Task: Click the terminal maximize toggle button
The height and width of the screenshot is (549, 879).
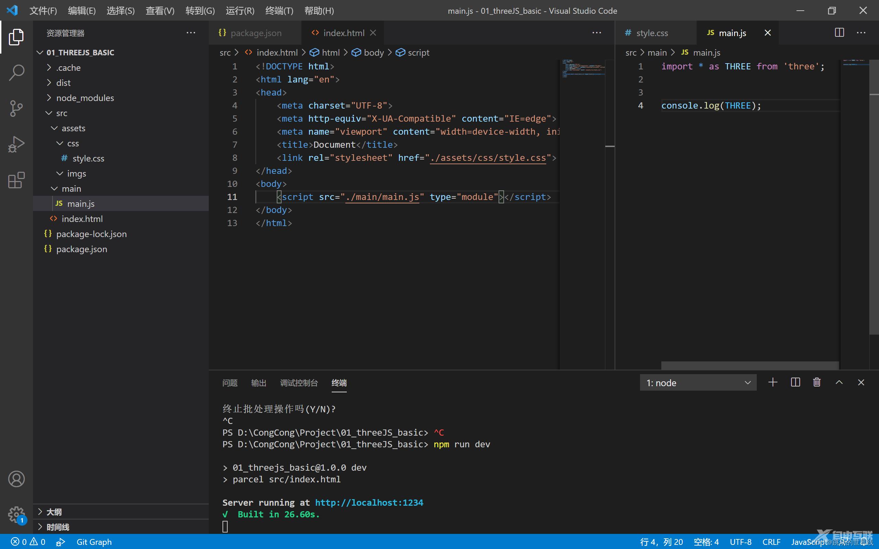Action: tap(839, 382)
